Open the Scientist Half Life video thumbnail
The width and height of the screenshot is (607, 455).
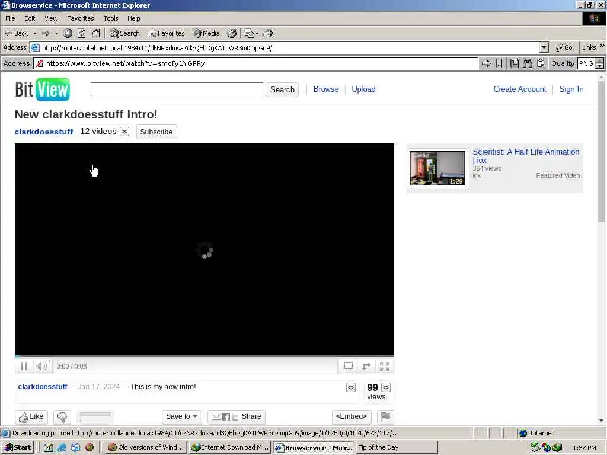(437, 168)
